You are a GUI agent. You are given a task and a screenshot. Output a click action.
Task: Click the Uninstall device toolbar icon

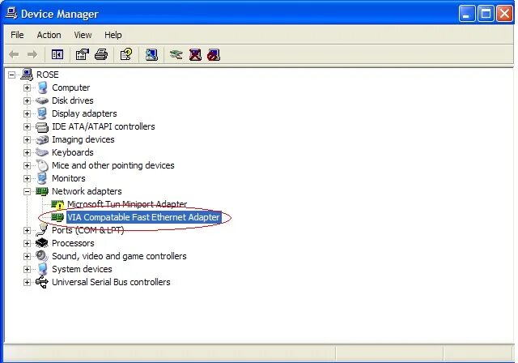[x=195, y=54]
